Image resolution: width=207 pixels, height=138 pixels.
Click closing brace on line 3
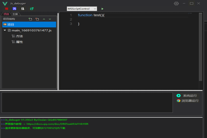click(x=79, y=24)
